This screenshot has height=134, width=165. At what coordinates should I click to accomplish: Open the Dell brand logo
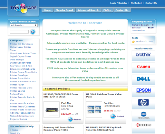pyautogui.click(x=143, y=80)
